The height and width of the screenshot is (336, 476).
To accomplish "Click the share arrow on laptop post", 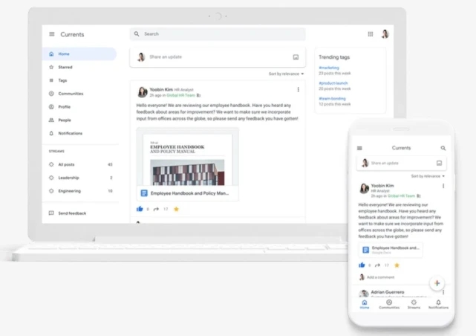I will 157,209.
